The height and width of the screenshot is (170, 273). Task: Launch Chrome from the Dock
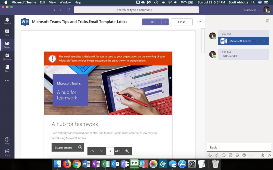[x=77, y=164]
